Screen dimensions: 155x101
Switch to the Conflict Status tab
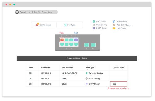coord(44,25)
